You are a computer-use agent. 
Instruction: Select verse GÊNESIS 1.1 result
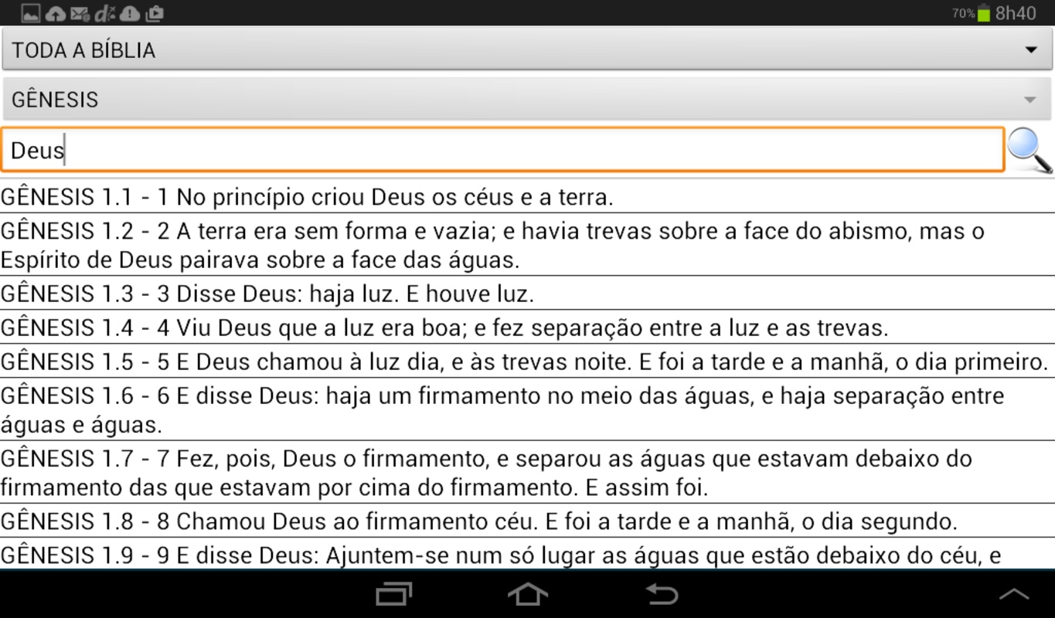tap(527, 196)
